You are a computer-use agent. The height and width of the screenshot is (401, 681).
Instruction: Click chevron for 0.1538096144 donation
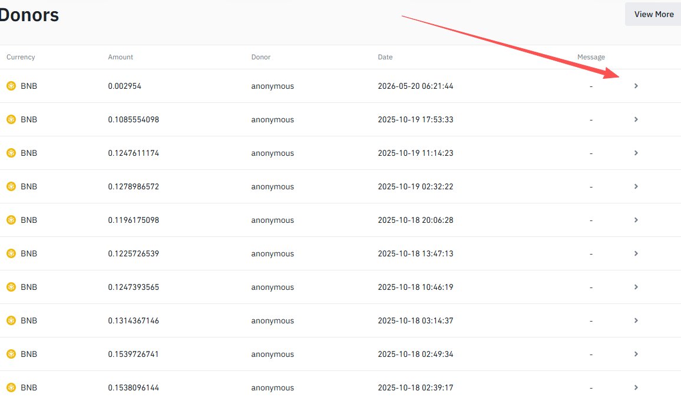[x=636, y=387]
